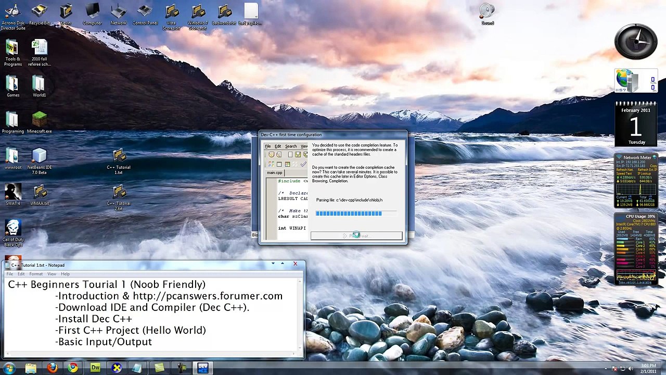666x375 pixels.
Task: Select the Sound desktop icon
Action: [x=487, y=15]
